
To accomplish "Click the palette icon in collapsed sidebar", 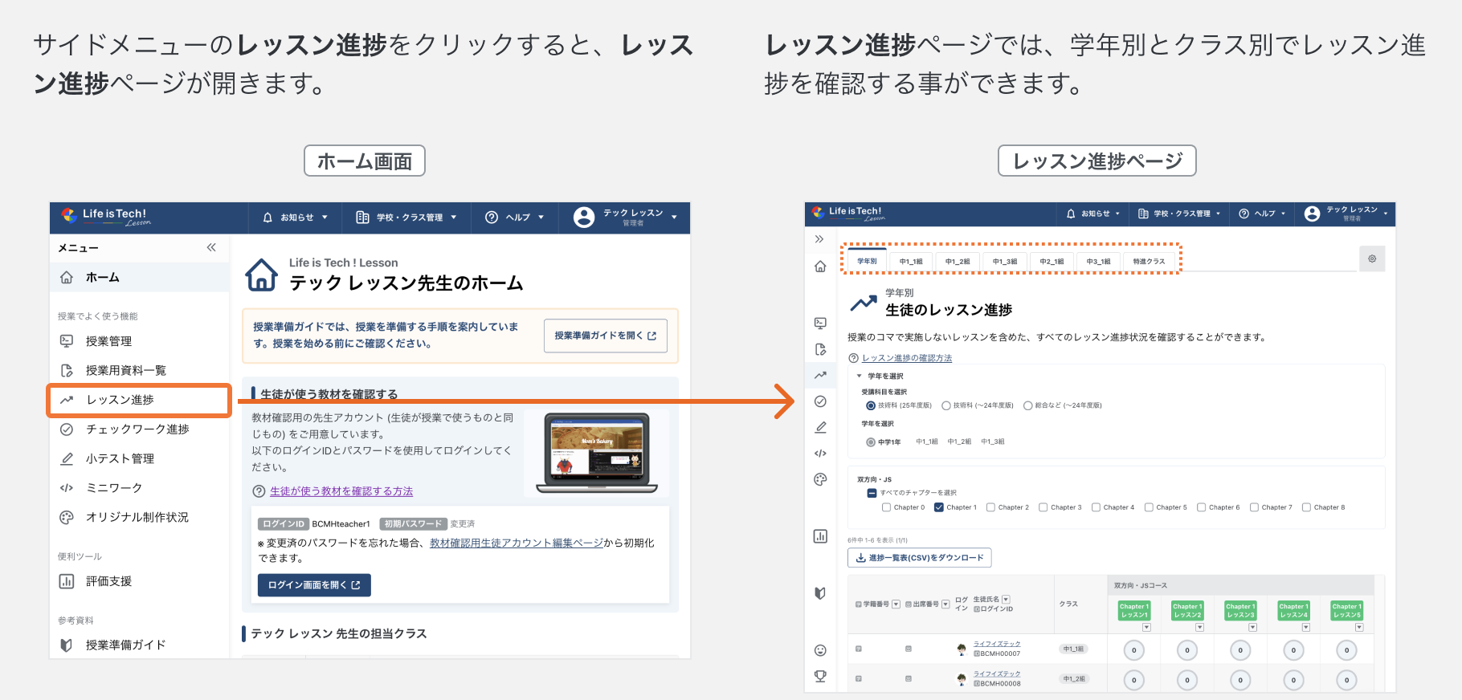I will point(820,479).
